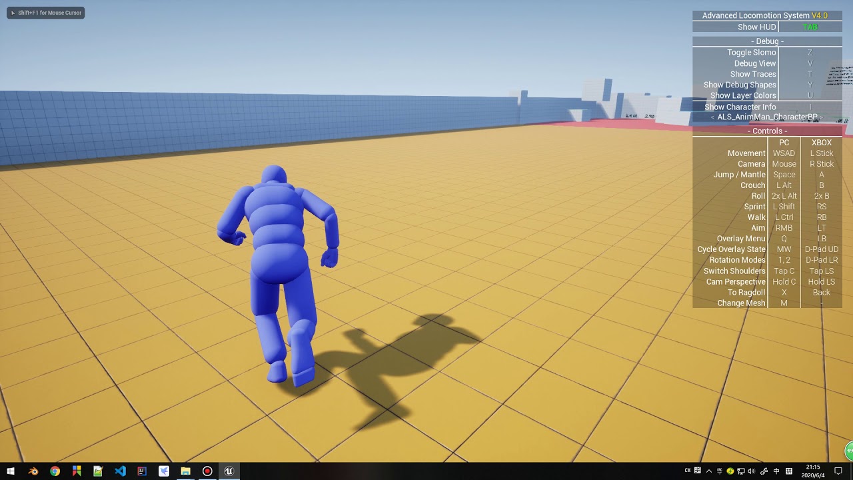Click the Show Debug Shapes label

(x=740, y=85)
